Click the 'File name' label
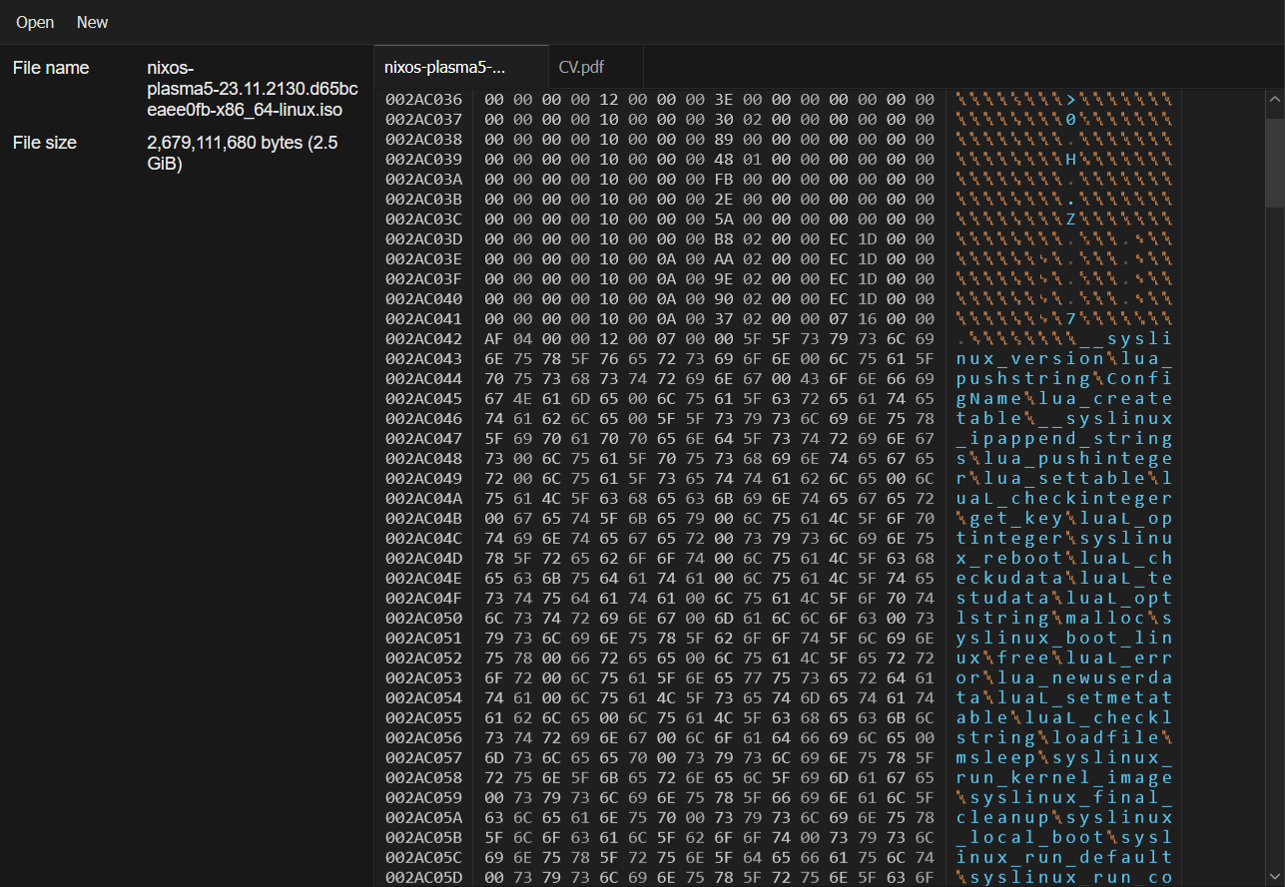Viewport: 1285px width, 887px height. [x=51, y=68]
